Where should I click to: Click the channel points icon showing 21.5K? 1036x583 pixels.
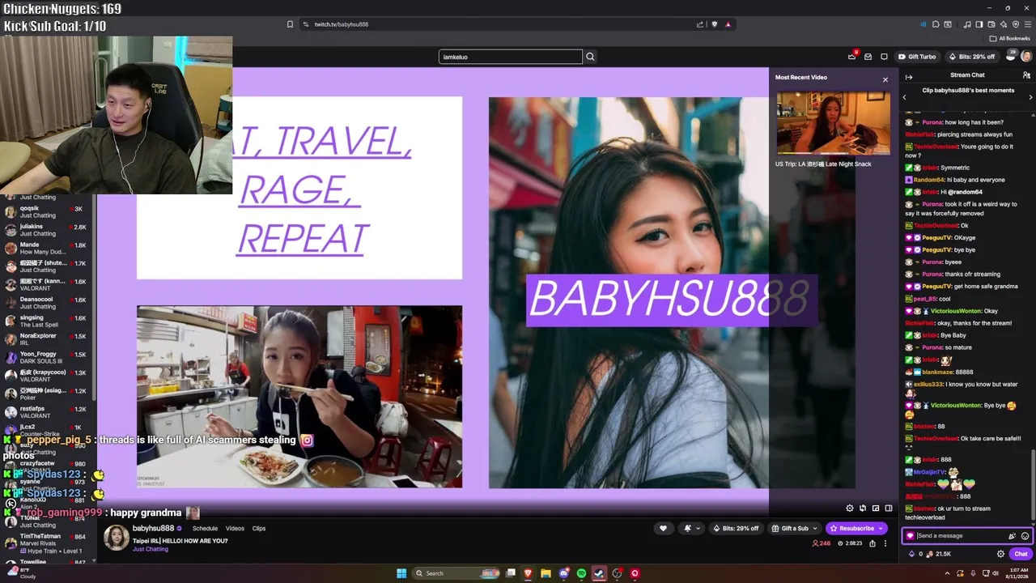click(x=930, y=554)
